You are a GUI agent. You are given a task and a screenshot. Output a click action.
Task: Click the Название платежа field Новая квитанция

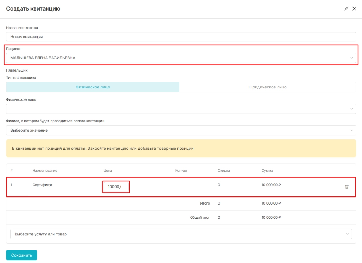pyautogui.click(x=181, y=37)
